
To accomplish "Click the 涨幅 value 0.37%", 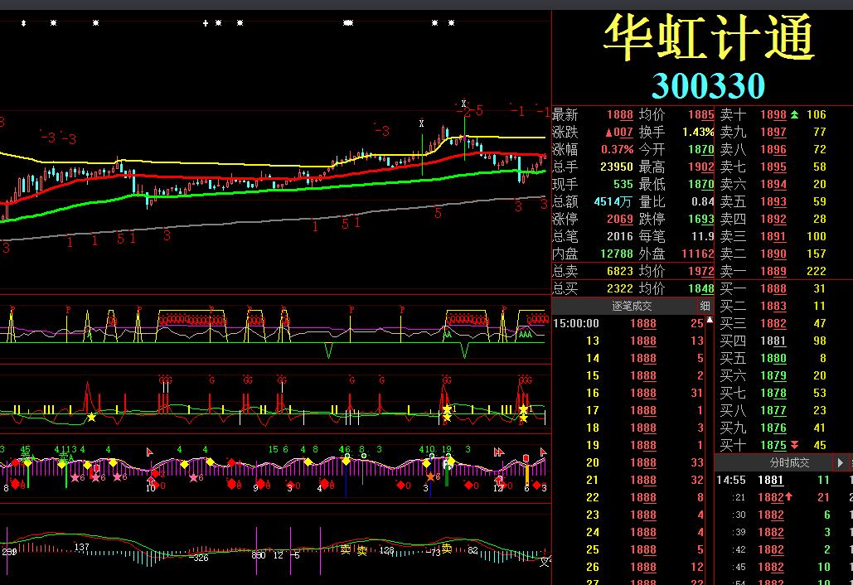I will click(617, 149).
